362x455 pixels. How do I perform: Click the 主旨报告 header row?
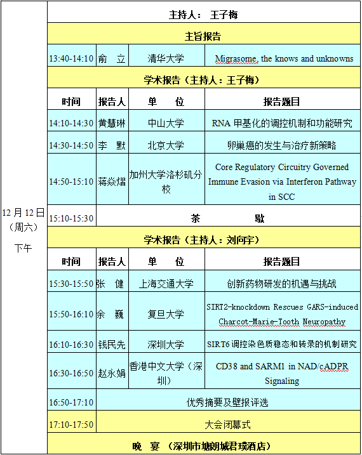coord(204,34)
